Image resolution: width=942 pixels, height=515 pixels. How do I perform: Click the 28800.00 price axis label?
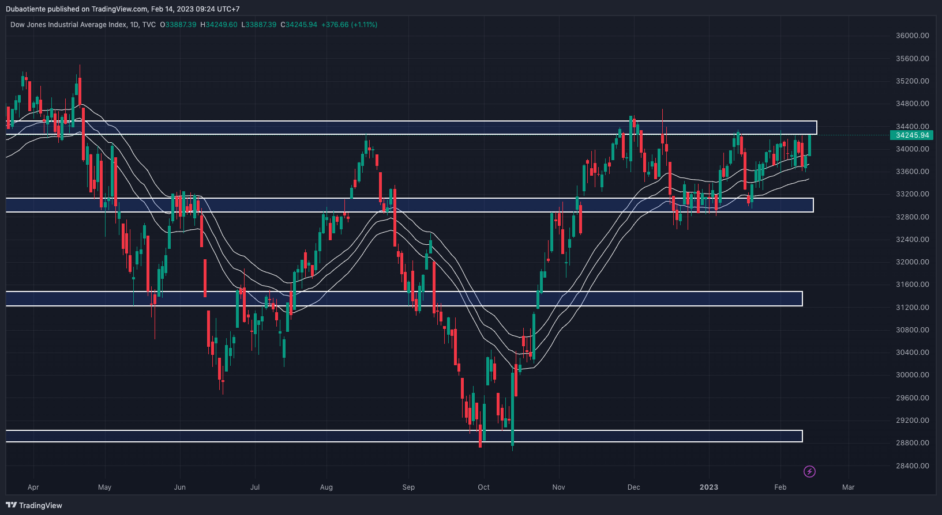(912, 443)
